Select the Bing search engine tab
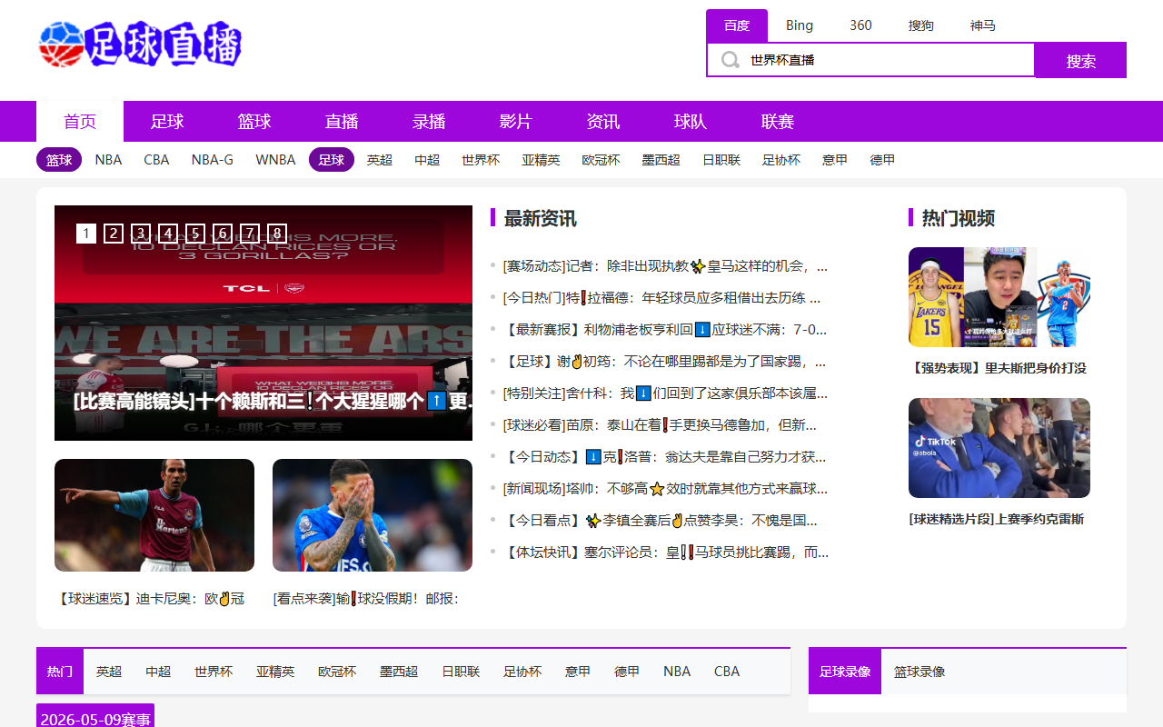Image resolution: width=1163 pixels, height=727 pixels. (x=800, y=25)
